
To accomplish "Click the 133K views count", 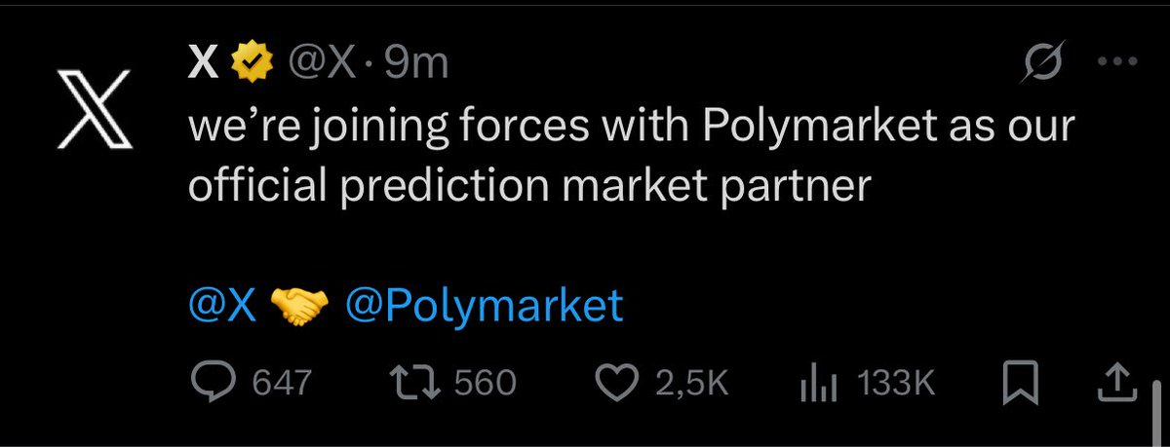I will (896, 384).
